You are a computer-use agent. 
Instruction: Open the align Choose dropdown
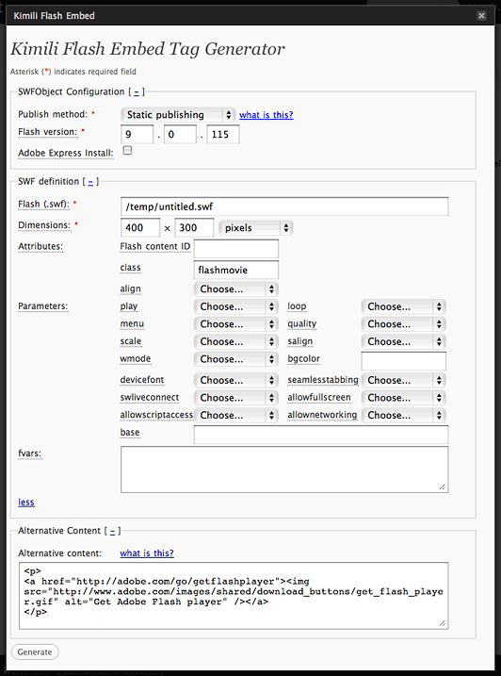click(x=236, y=289)
